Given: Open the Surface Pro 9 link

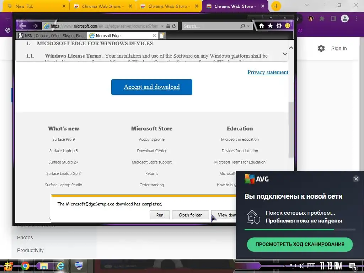Looking at the screenshot, I should coord(63,139).
